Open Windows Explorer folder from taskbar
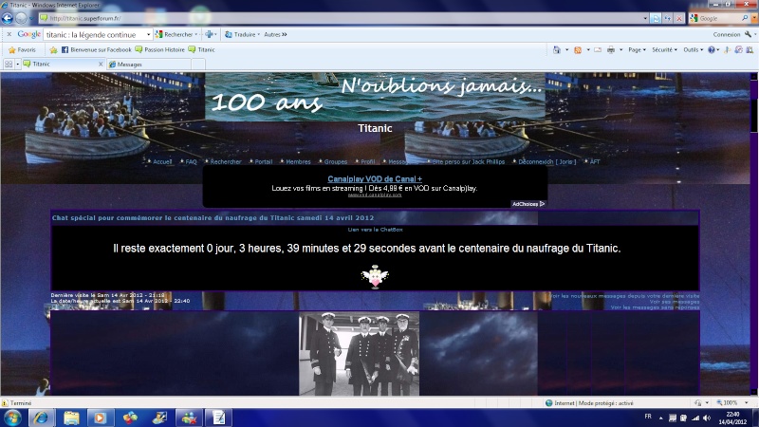759x427 pixels. click(x=71, y=418)
